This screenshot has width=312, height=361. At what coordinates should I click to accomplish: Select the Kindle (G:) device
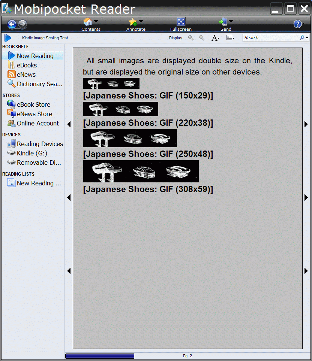tap(32, 153)
